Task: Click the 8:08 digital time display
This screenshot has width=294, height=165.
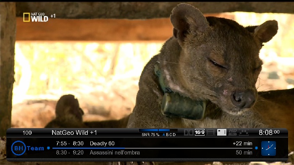Action: [x=269, y=132]
